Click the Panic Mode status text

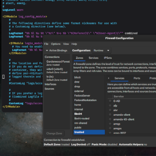tap(105, 145)
